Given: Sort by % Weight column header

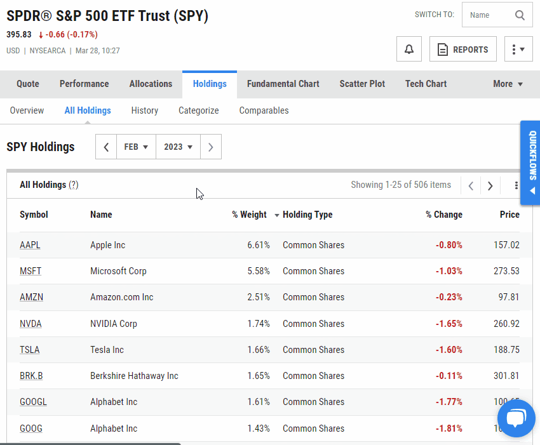Looking at the screenshot, I should coord(249,215).
